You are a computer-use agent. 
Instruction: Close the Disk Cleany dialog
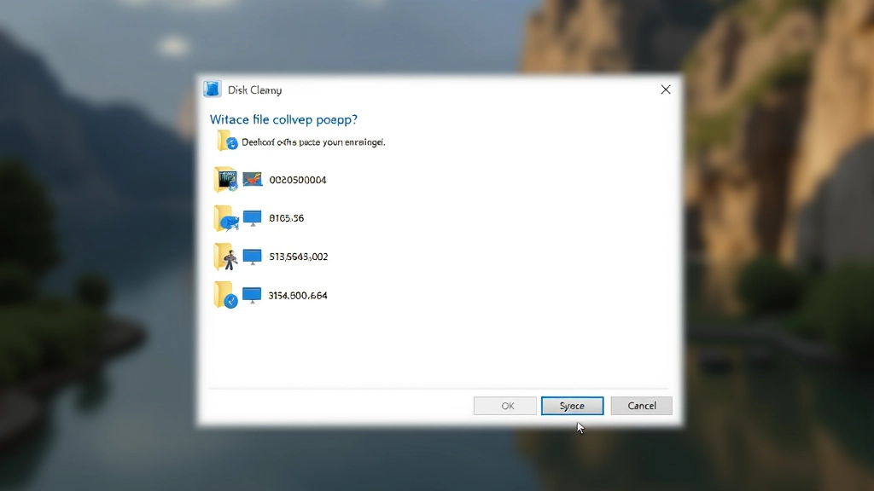(x=666, y=90)
